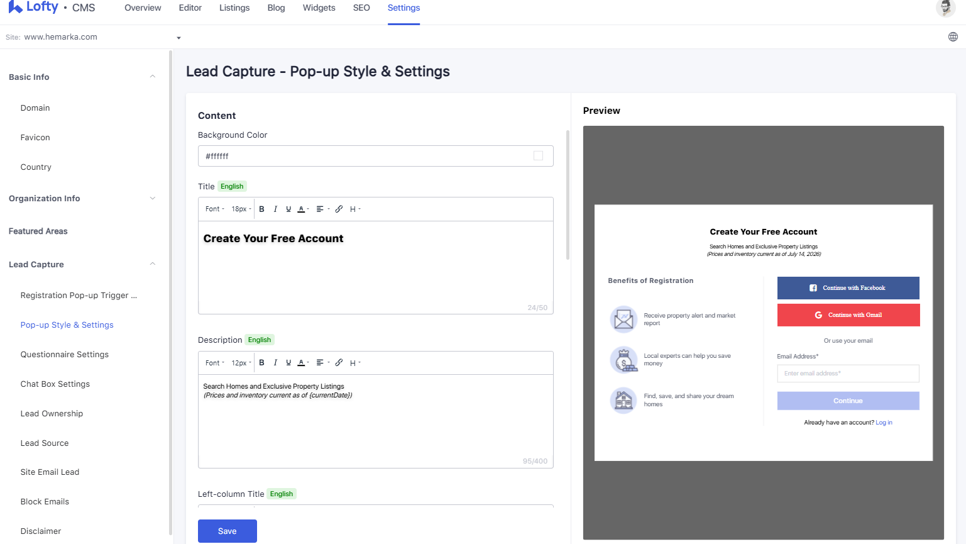Click the Lofty logo
Screen dimensions: 966x544
[33, 8]
